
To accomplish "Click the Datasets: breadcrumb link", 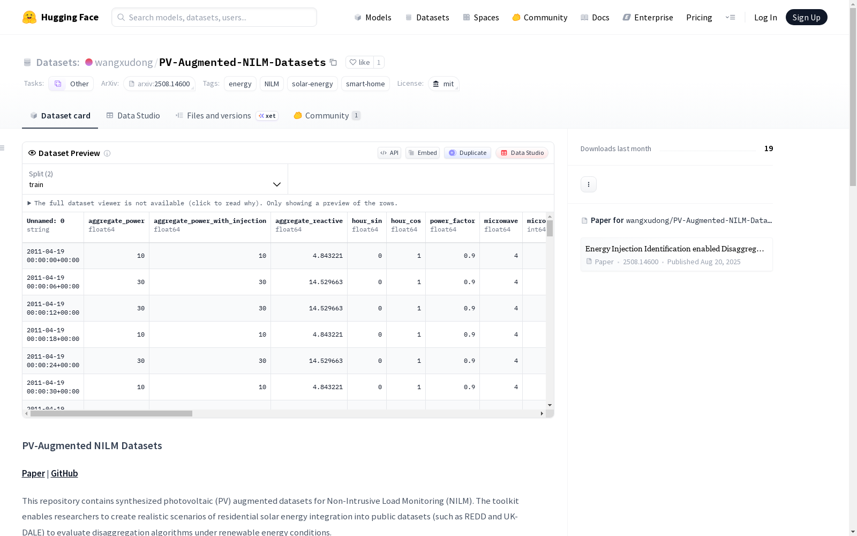I will 58,62.
